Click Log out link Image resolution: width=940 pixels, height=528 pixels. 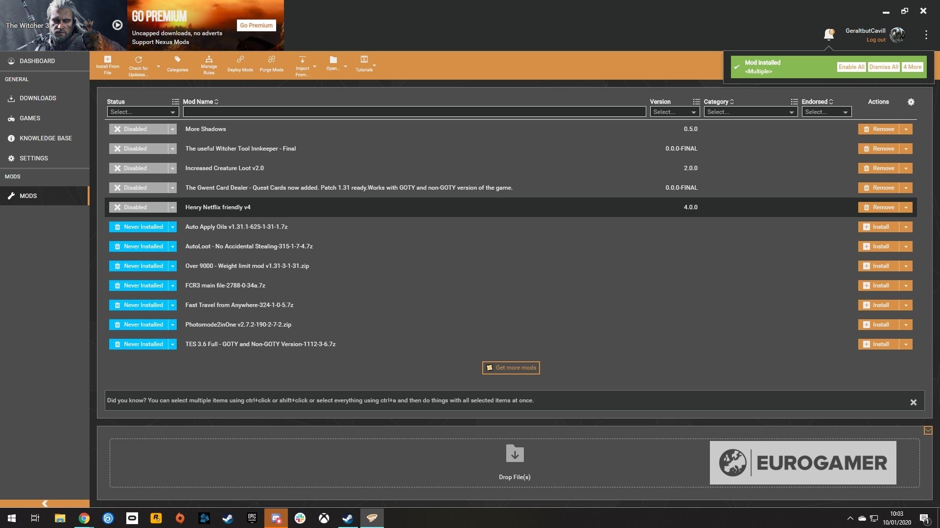(876, 40)
